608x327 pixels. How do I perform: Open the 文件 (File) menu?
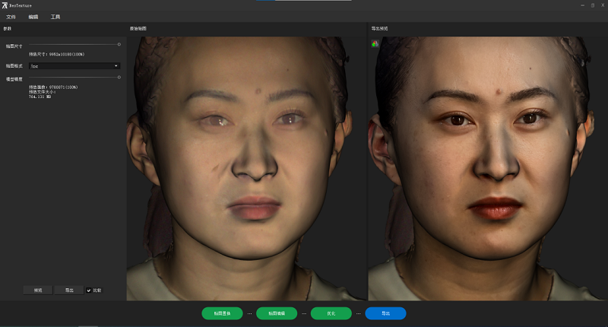pos(11,16)
